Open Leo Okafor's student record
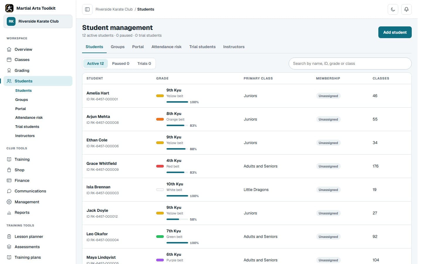 [247, 237]
